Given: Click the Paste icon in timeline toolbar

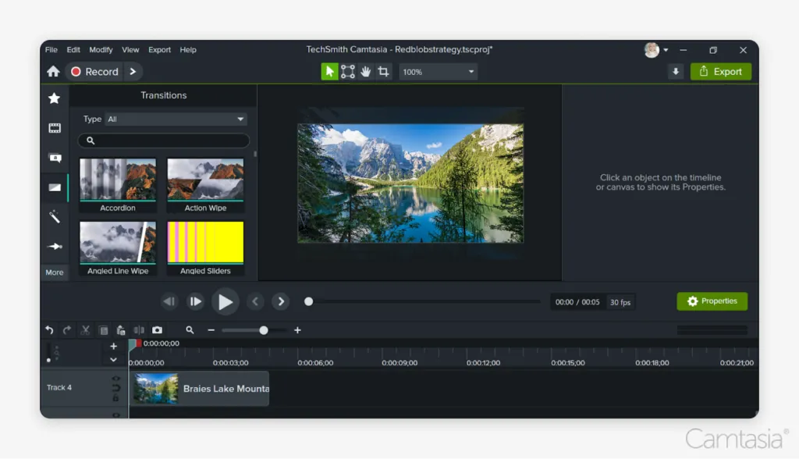Looking at the screenshot, I should click(x=121, y=330).
